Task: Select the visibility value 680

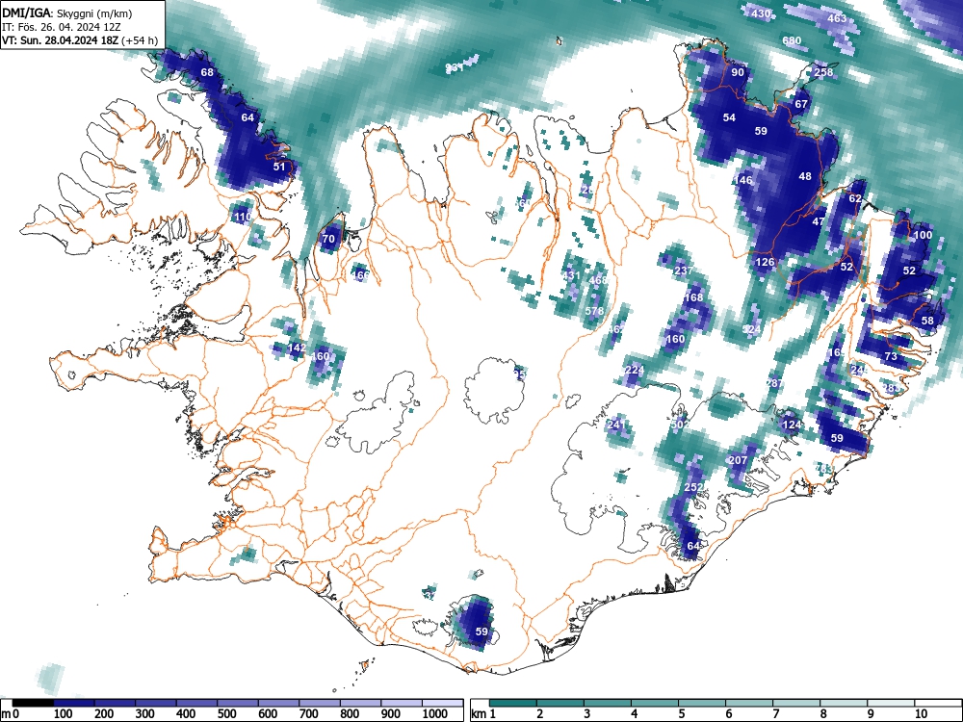Action: (x=793, y=41)
